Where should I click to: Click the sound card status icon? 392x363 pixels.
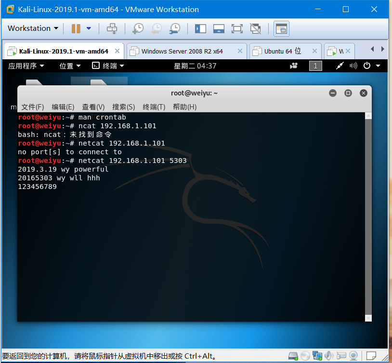point(329,356)
